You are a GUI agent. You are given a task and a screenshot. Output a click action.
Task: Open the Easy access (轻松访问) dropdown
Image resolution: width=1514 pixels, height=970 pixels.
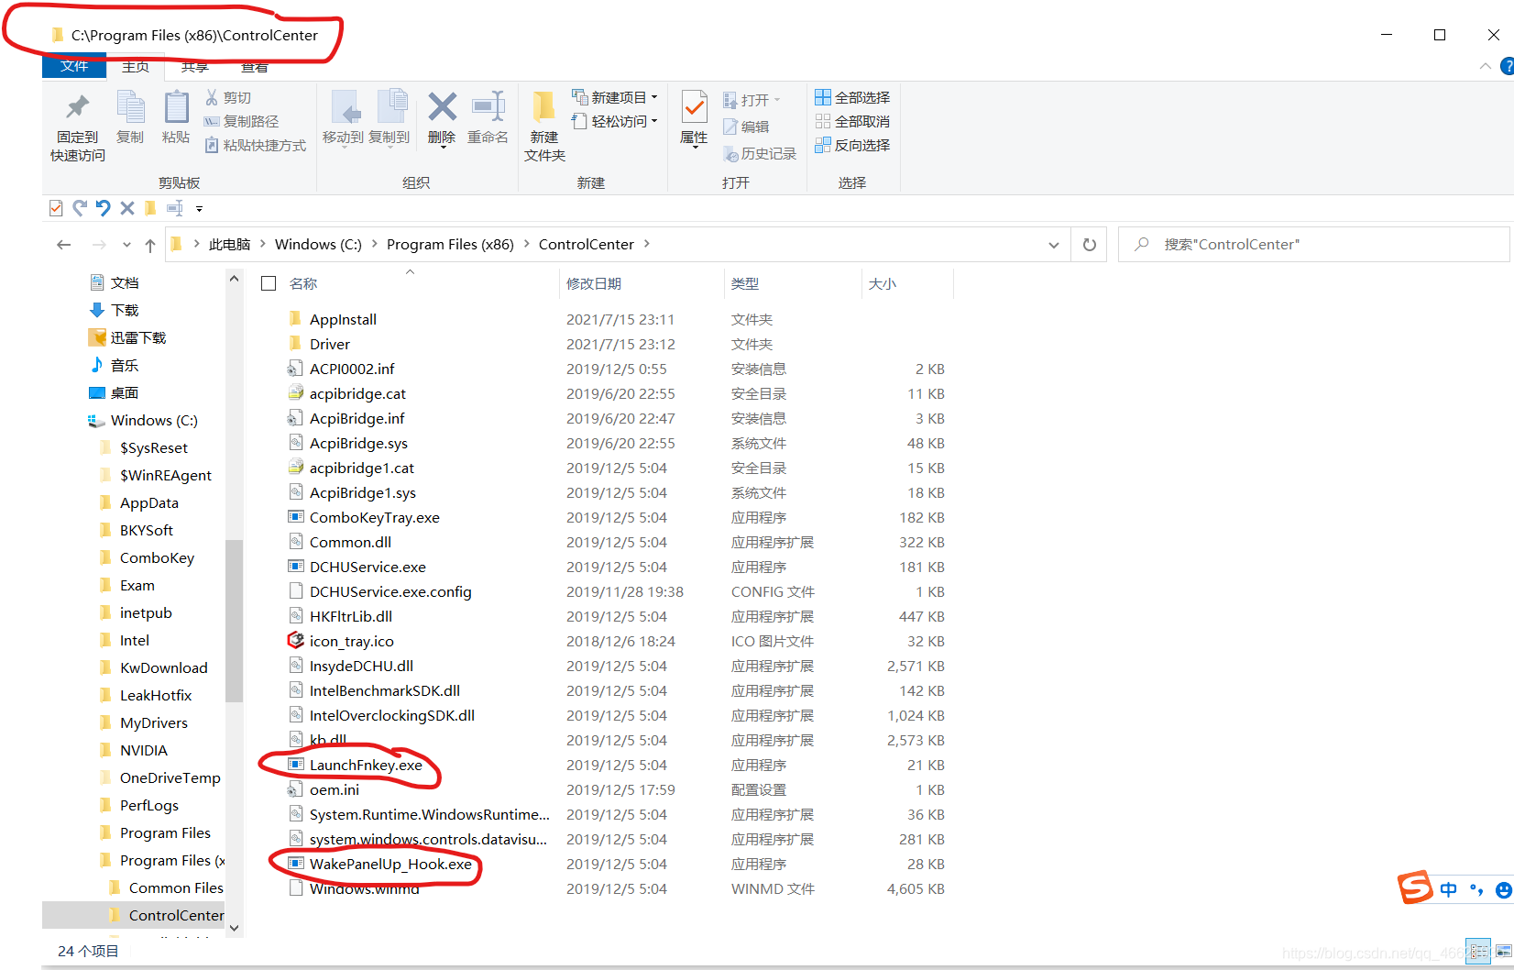click(x=615, y=121)
